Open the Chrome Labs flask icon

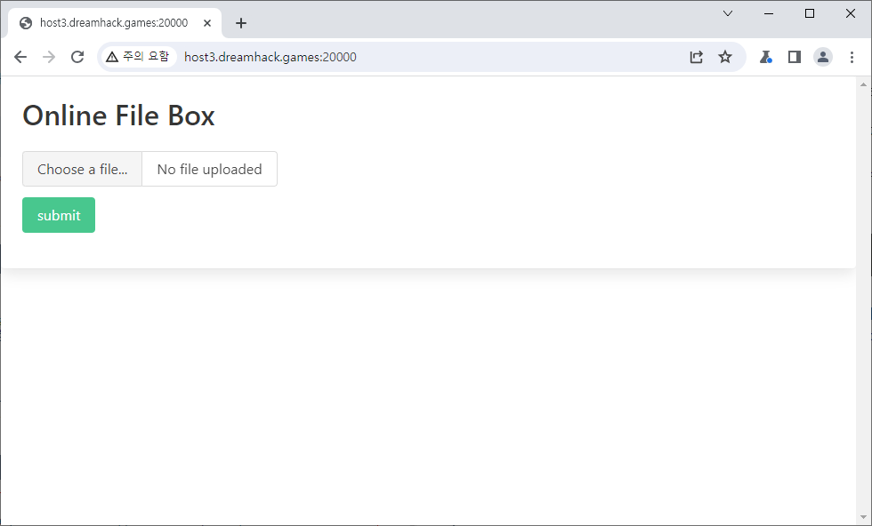click(x=765, y=57)
